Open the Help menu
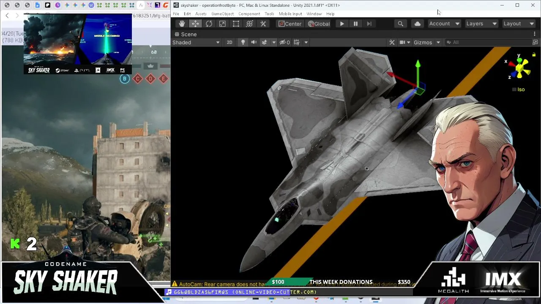 coord(330,14)
